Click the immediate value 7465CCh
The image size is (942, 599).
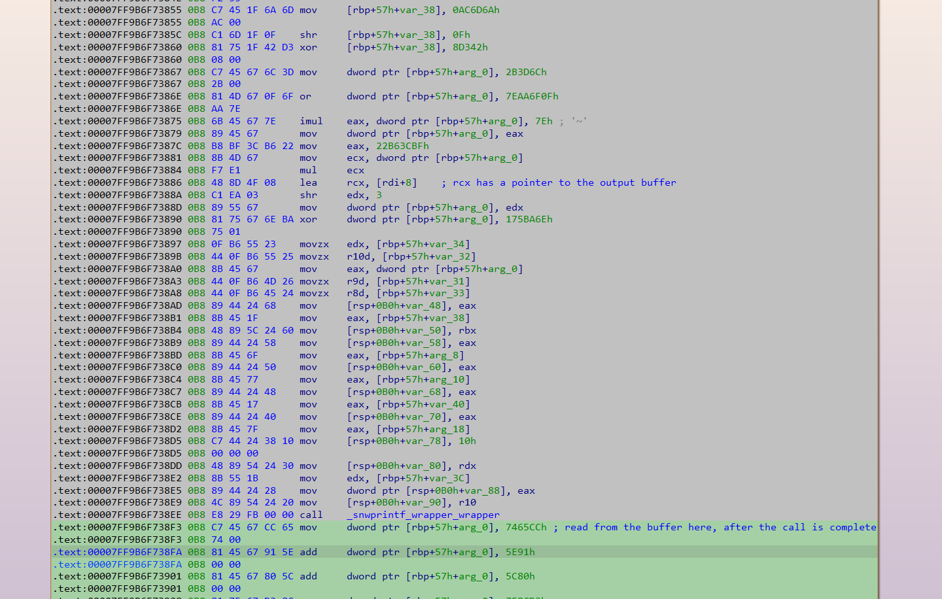(526, 527)
